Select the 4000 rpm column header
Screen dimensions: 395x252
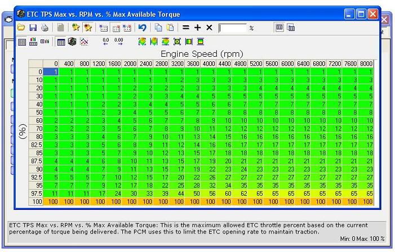pyautogui.click(x=208, y=64)
